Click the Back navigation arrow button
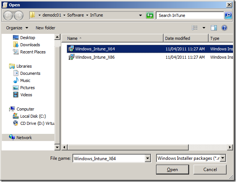 coord(8,15)
